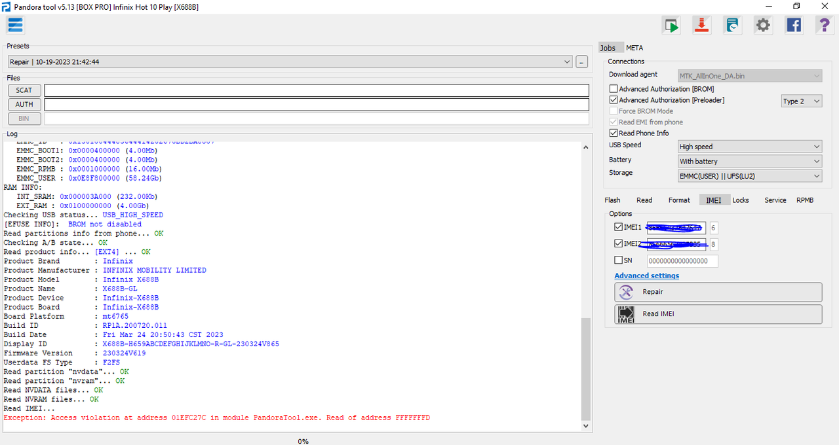Open the Type 2 authorization dropdown

(801, 101)
